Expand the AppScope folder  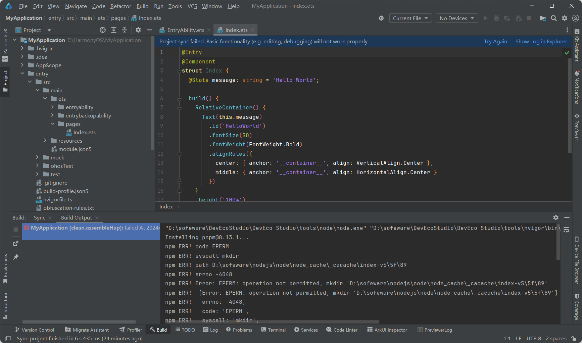pyautogui.click(x=22, y=65)
